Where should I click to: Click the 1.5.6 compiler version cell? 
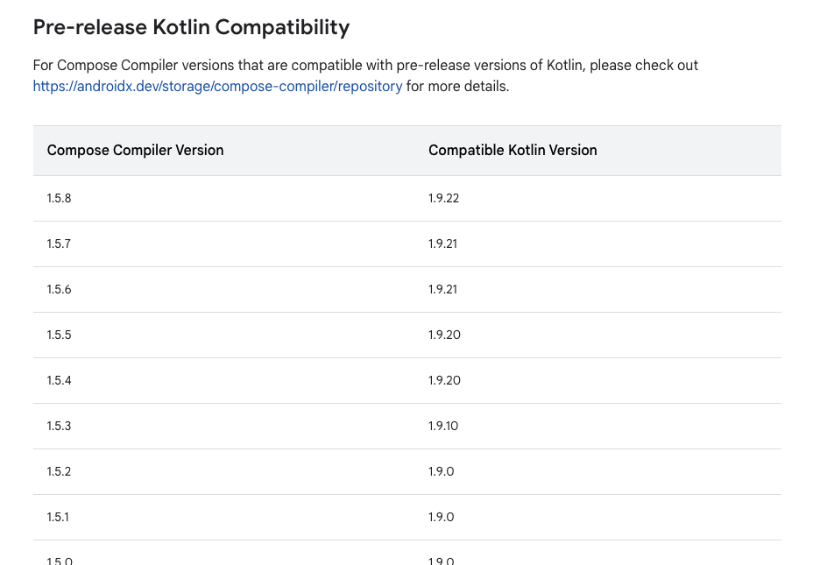59,289
